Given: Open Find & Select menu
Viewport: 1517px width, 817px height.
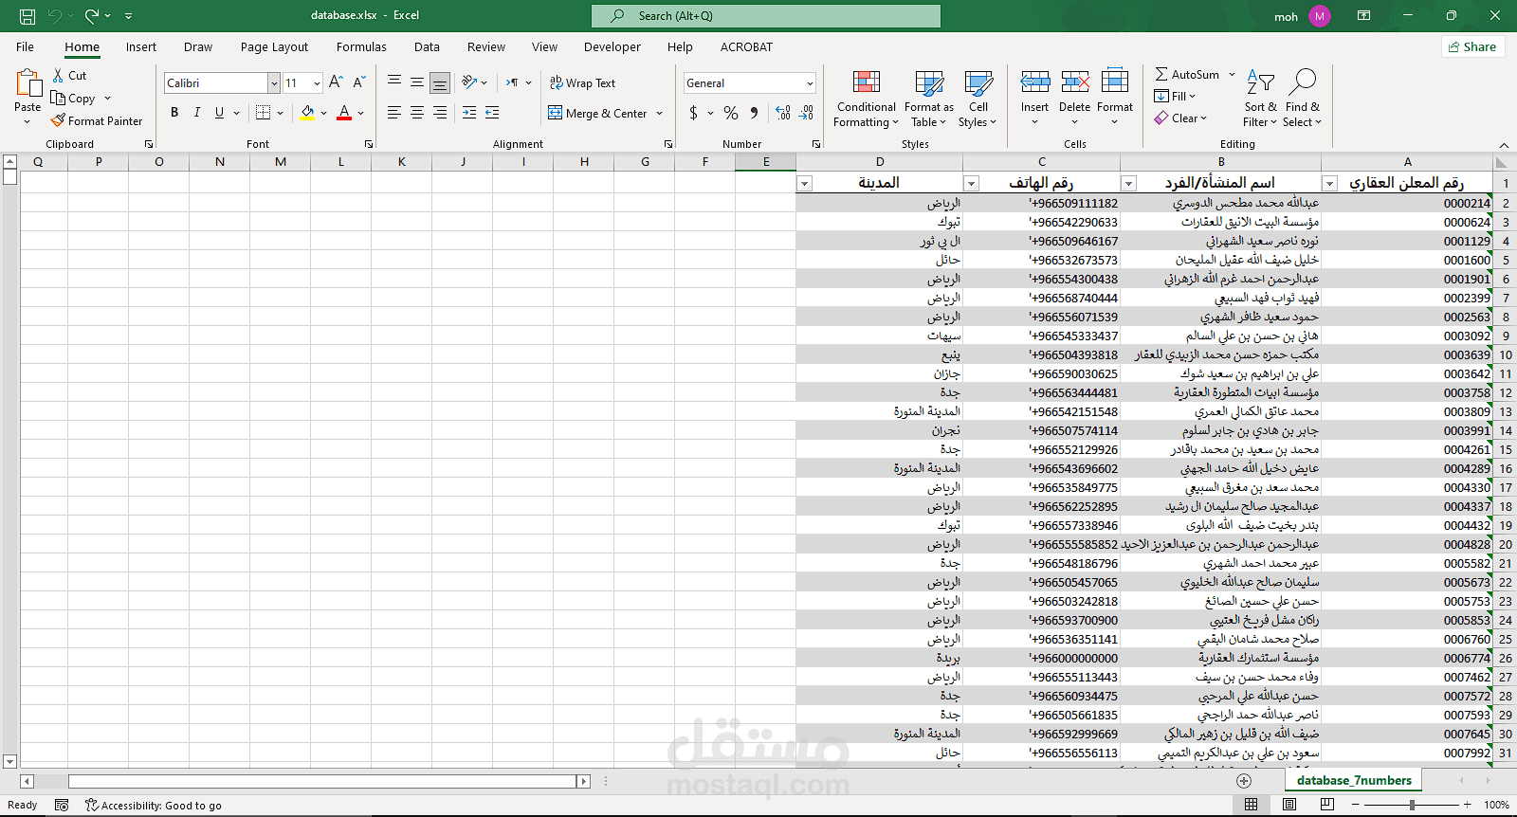Looking at the screenshot, I should point(1303,99).
